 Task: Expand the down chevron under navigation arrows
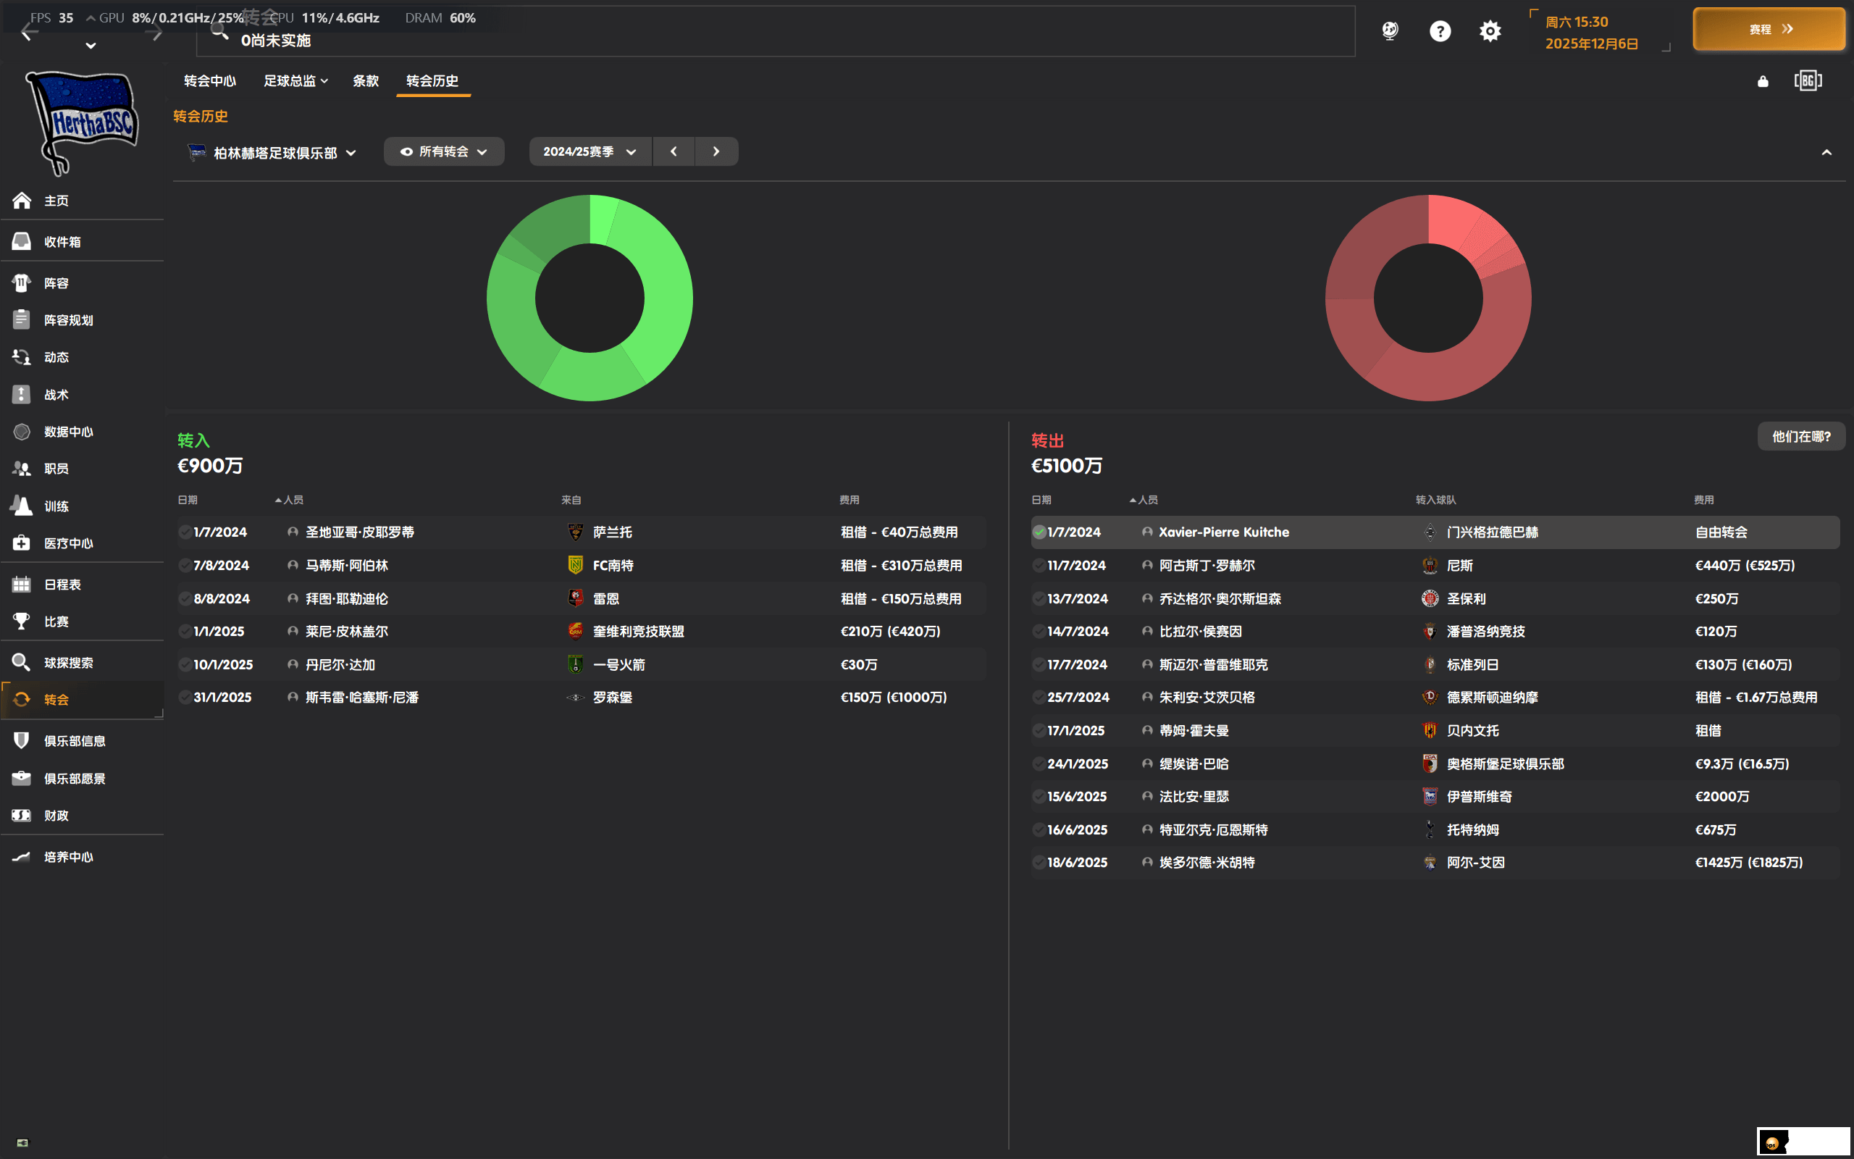tap(91, 46)
